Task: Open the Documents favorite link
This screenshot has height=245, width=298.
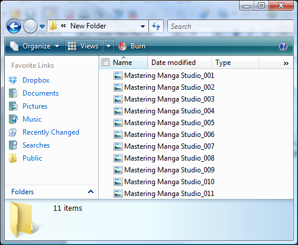Action: tap(41, 93)
